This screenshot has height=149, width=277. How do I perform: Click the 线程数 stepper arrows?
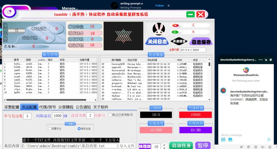pyautogui.click(x=164, y=146)
